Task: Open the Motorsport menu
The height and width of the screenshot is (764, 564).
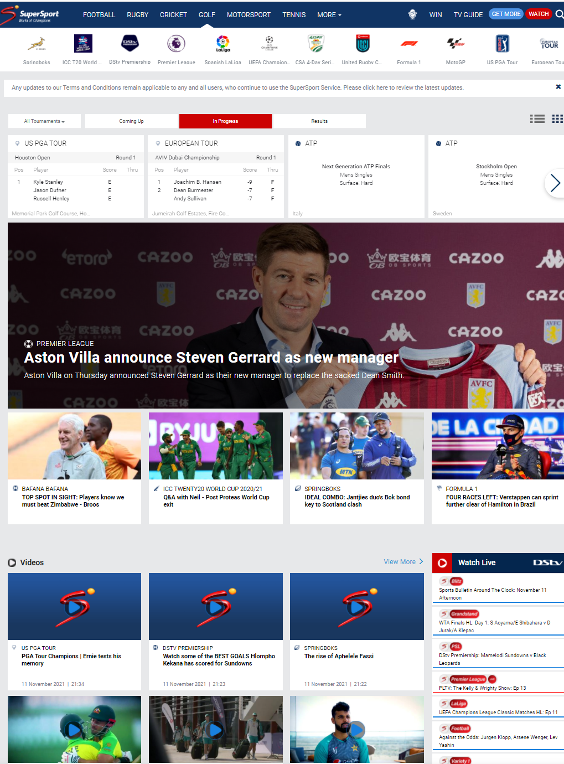Action: [x=249, y=15]
